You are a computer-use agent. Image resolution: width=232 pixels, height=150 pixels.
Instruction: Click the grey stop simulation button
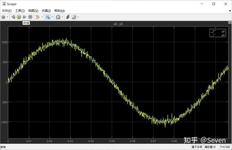[x=30, y=17]
